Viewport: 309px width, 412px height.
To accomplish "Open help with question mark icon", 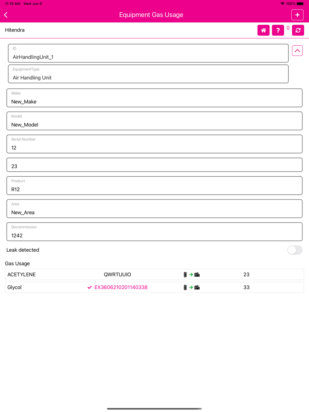I will pyautogui.click(x=278, y=30).
